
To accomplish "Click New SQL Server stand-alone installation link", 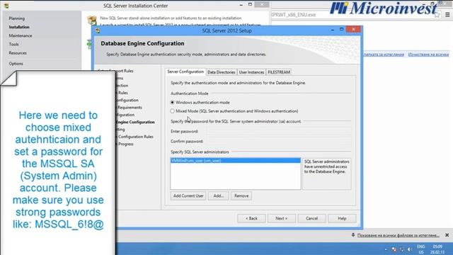I will point(171,18).
